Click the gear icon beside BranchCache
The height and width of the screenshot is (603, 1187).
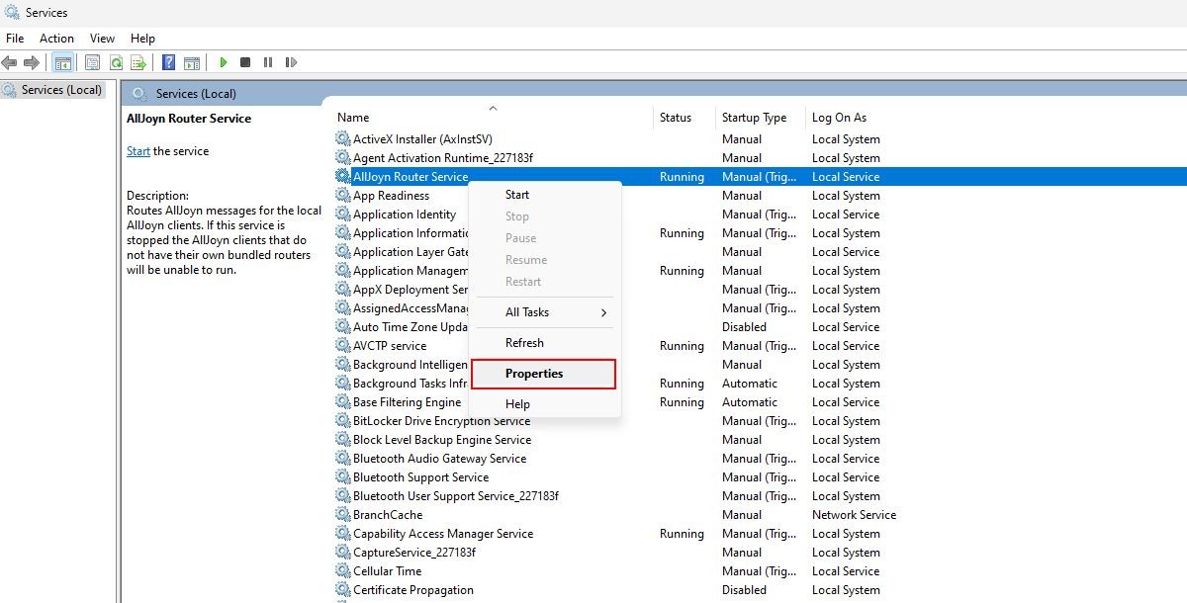[x=343, y=515]
